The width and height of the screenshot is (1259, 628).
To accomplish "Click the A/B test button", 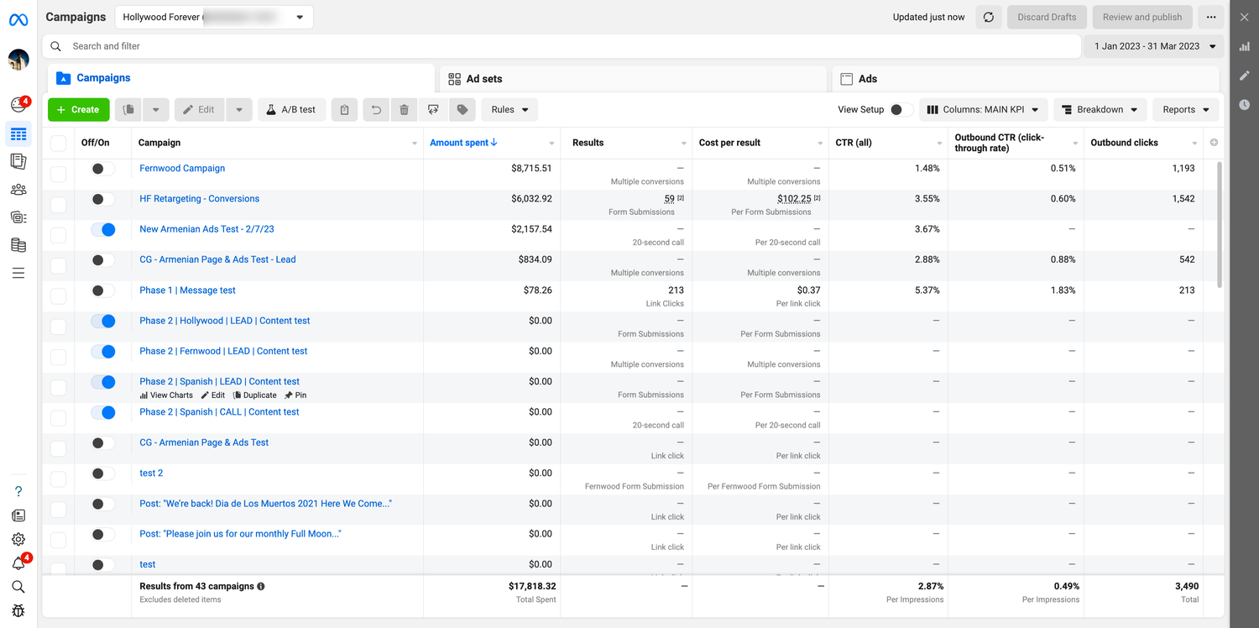I will pos(291,110).
